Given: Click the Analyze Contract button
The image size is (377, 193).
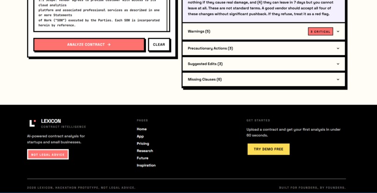Looking at the screenshot, I should point(89,44).
